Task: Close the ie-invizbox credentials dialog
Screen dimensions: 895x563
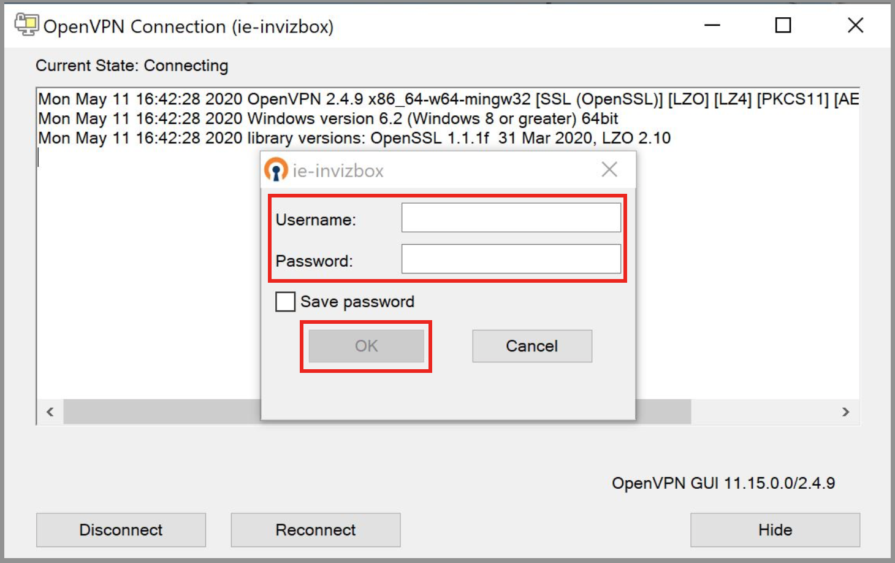Action: coord(609,170)
